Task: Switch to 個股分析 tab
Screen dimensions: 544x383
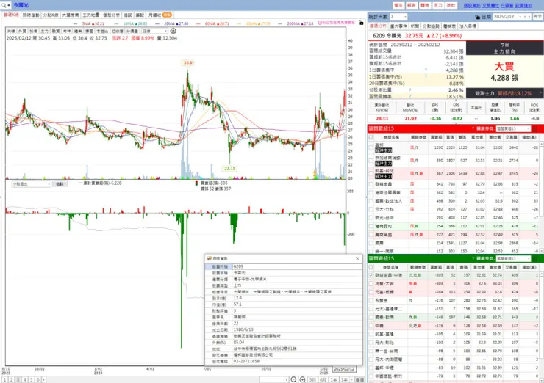Action: coord(111,15)
